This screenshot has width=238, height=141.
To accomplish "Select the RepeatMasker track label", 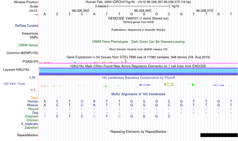I will click(x=28, y=135).
